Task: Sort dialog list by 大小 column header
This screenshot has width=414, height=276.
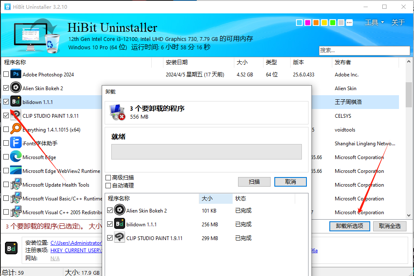Action: pyautogui.click(x=216, y=198)
